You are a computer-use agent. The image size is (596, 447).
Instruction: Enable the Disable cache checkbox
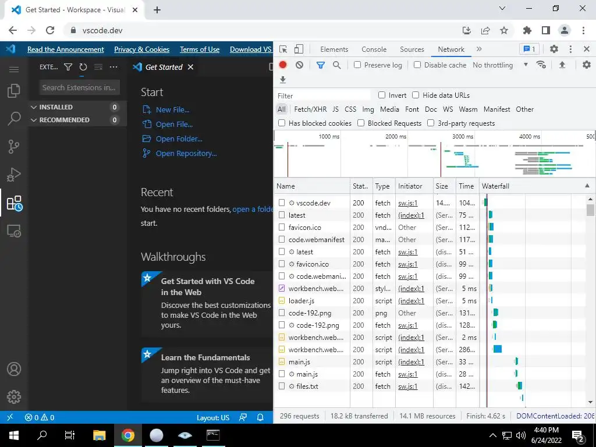point(417,65)
